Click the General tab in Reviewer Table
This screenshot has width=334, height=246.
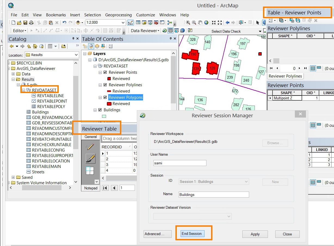tap(91, 137)
